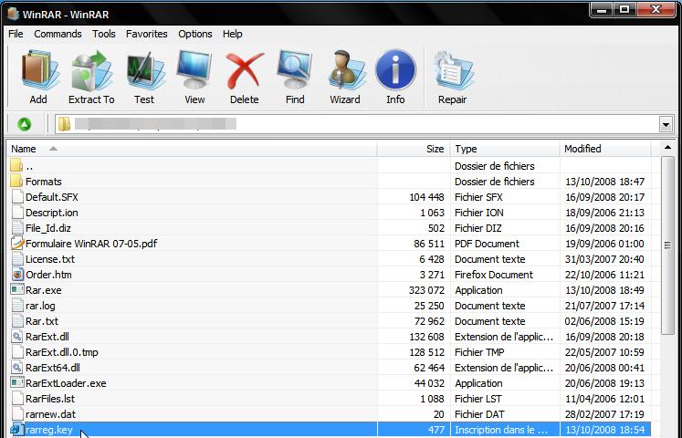Click the red Delete icon
Screen dimensions: 682x438
coord(245,71)
